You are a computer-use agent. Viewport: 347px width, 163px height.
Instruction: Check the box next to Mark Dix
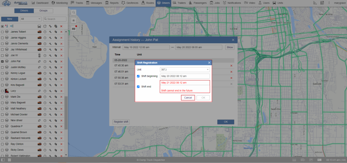point(2,97)
